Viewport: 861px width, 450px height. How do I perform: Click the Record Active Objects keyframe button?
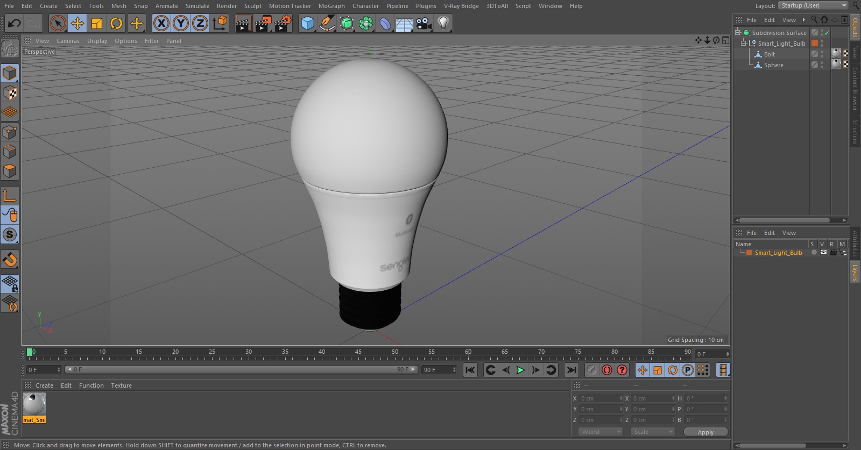(591, 370)
